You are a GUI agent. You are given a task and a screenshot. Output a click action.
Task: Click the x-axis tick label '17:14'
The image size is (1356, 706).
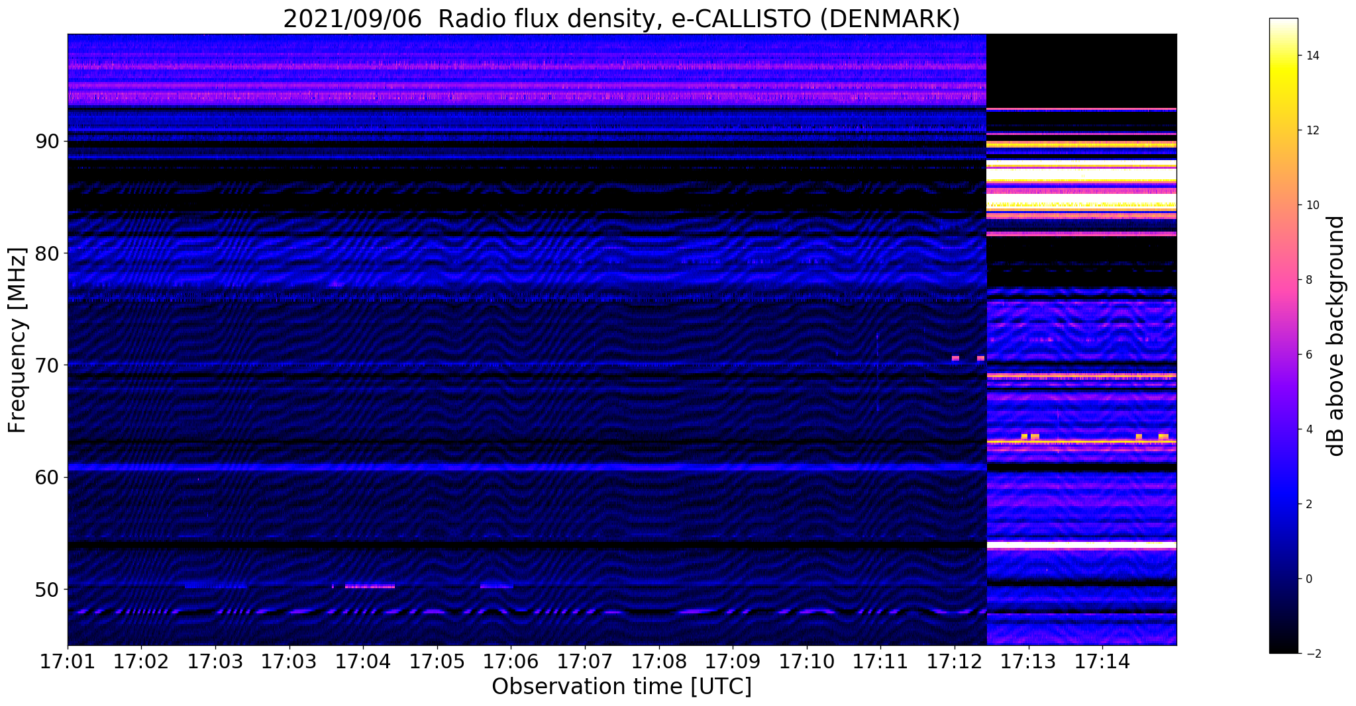coord(1102,662)
